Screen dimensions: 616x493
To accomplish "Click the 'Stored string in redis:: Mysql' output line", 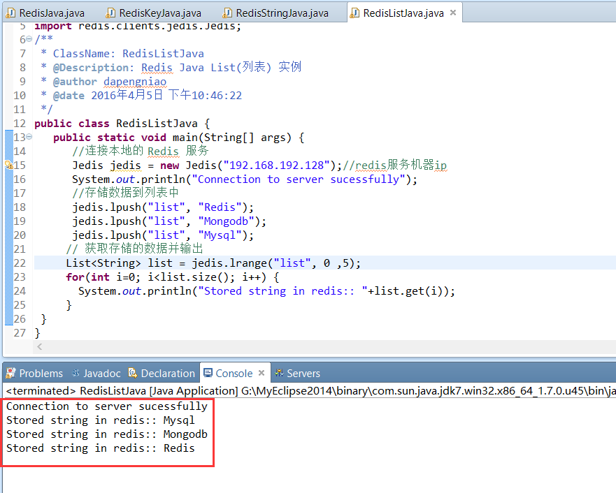I will [x=101, y=420].
